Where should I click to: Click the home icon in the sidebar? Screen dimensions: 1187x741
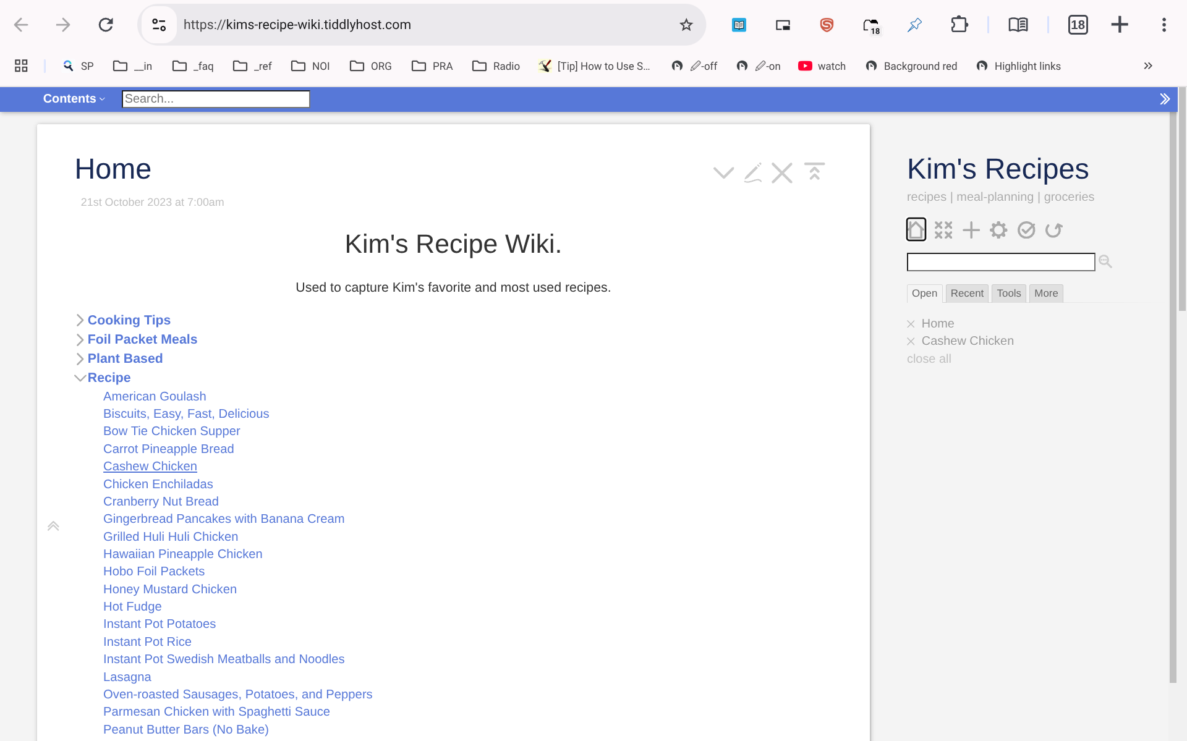(x=916, y=230)
